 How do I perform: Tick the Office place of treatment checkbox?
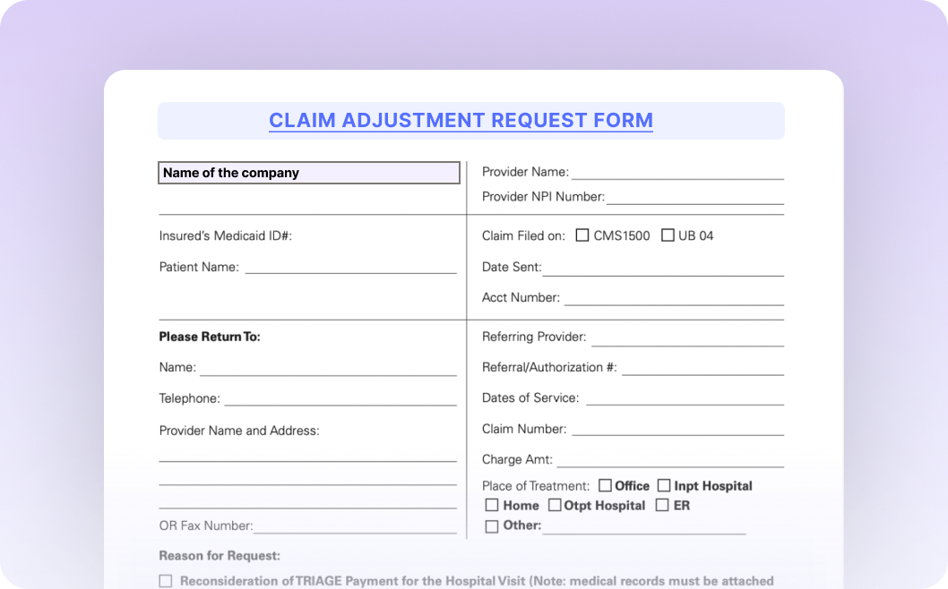[605, 485]
